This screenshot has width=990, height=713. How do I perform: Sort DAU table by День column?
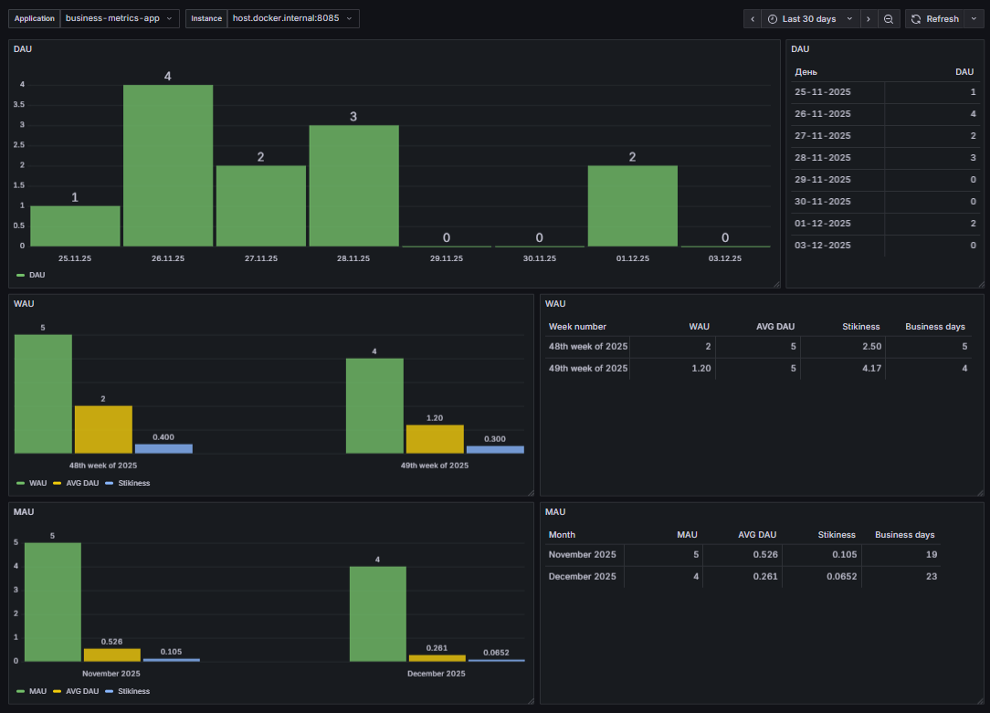click(806, 71)
